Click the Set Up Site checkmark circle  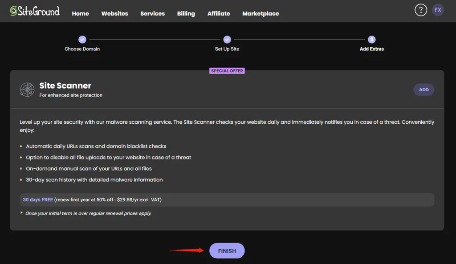227,40
